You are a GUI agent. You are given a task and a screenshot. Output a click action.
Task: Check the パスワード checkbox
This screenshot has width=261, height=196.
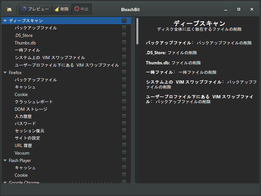pyautogui.click(x=124, y=123)
